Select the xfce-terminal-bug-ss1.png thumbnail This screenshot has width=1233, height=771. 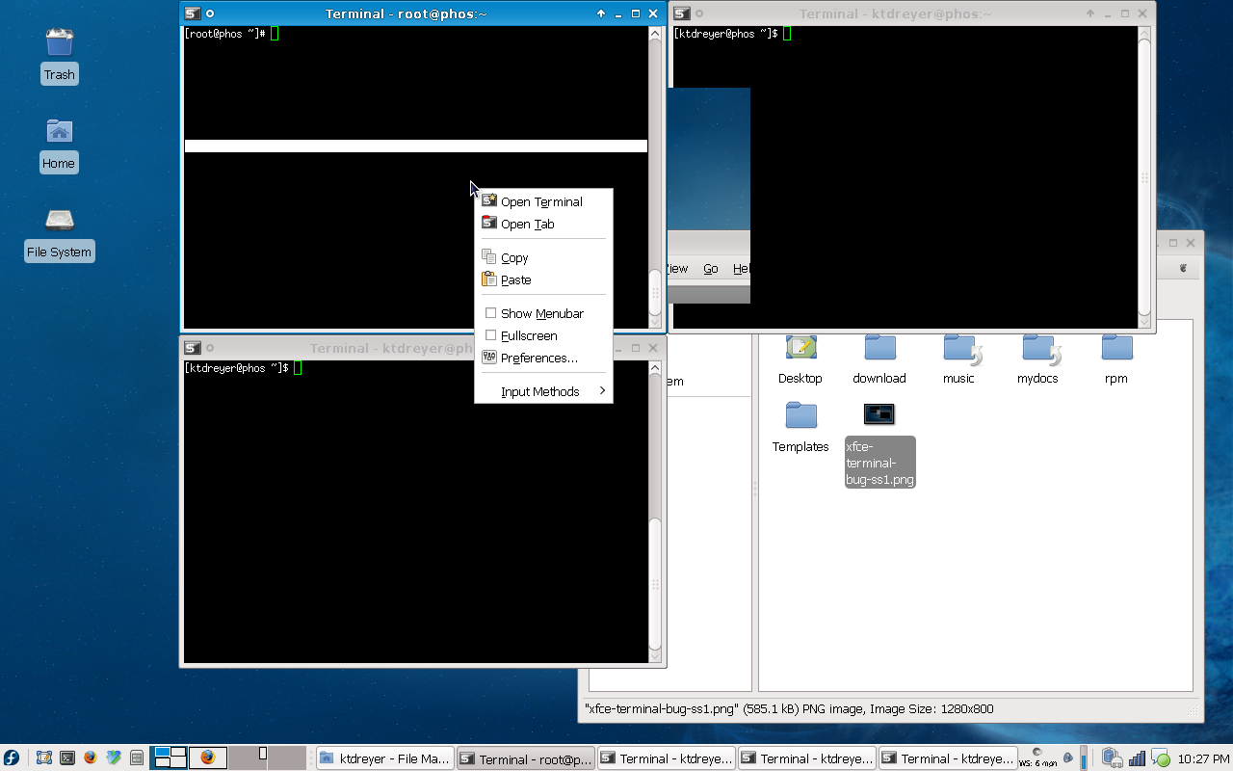coord(879,414)
